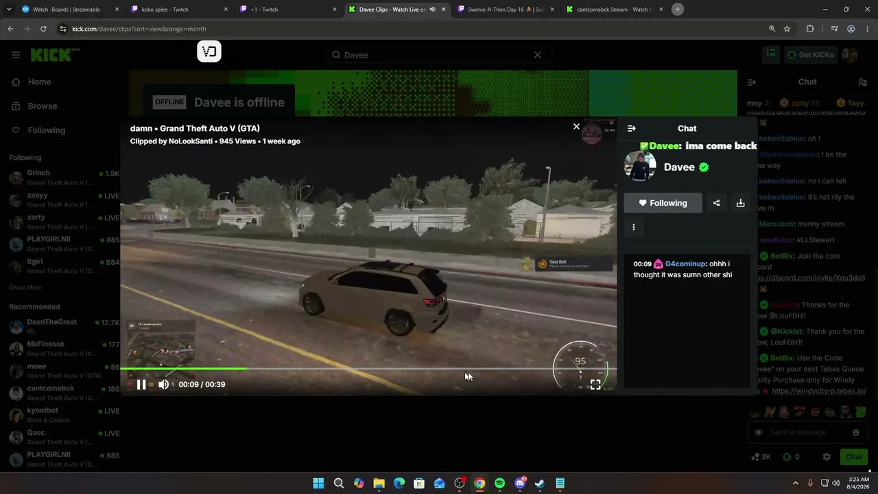
Task: Open the clip's three-dot options menu
Action: coord(634,227)
